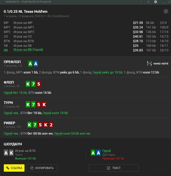Viewport: 171px width, 176px height.
Task: Click the red 5 card on the flop
Action: [39, 84]
